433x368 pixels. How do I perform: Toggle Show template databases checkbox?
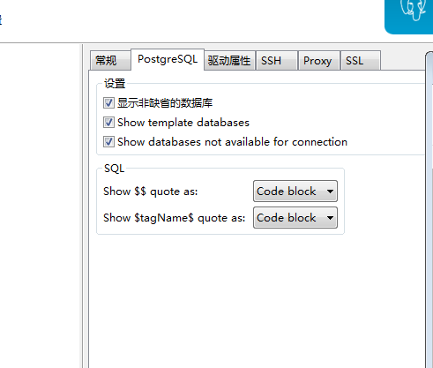click(x=108, y=123)
